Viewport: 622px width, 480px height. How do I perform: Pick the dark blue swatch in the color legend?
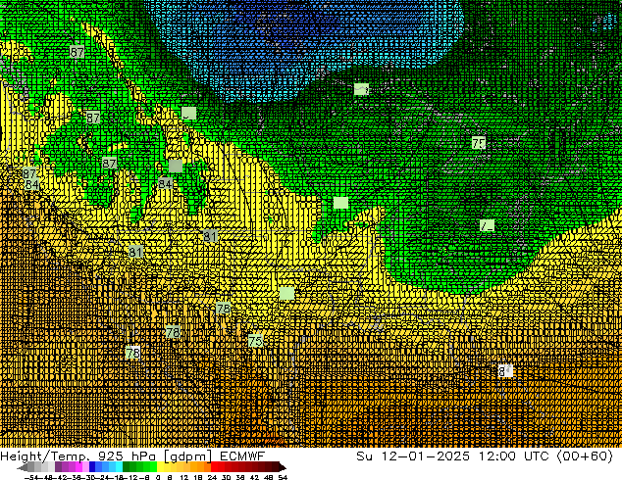coord(92,467)
